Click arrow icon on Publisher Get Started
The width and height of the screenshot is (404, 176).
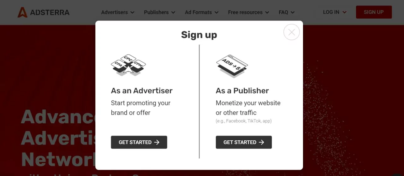pyautogui.click(x=261, y=142)
